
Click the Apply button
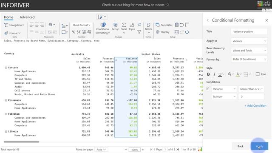click(260, 146)
